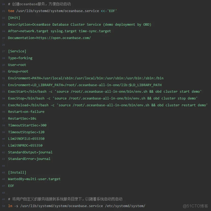Viewport: 211px width, 211px height.
Task: Select line number 20
Action: coord(4,4)
